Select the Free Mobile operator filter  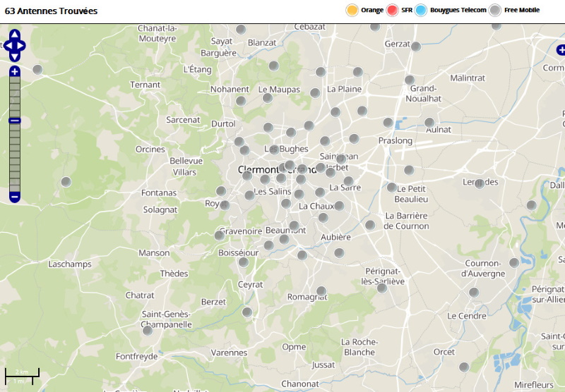point(496,10)
